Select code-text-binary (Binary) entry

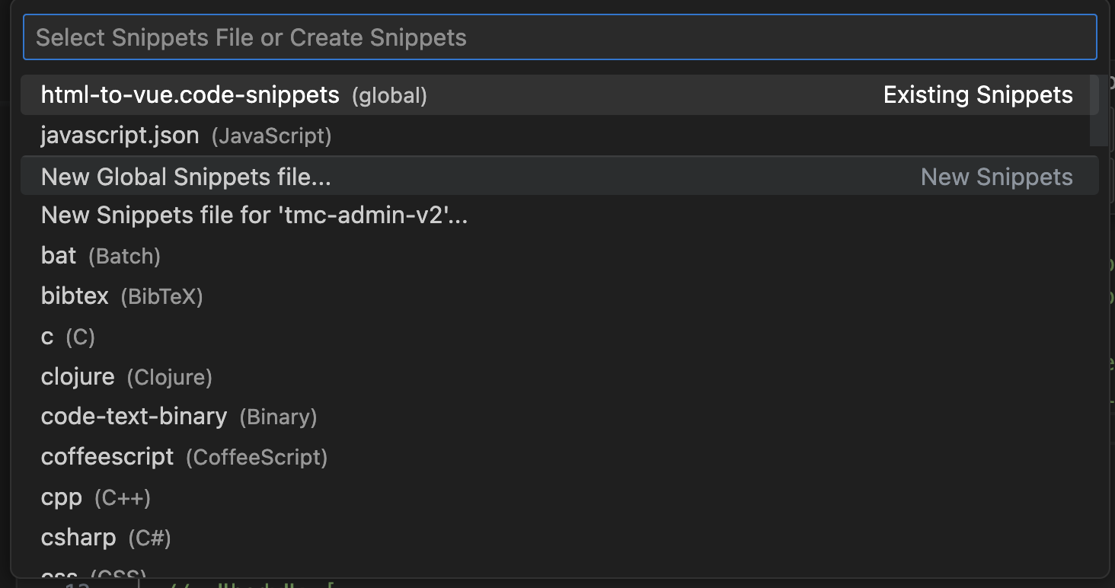click(560, 417)
